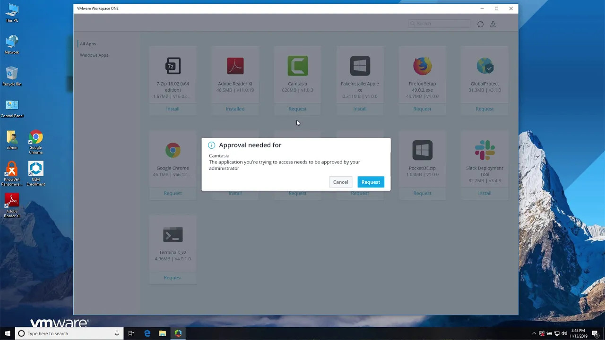The width and height of the screenshot is (605, 340).
Task: Cancel the approval dialog
Action: (340, 182)
